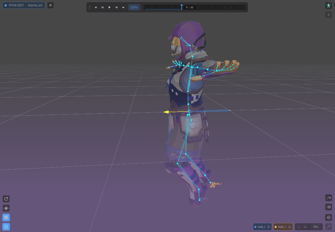Click the minus button beside Pin

tap(299, 227)
